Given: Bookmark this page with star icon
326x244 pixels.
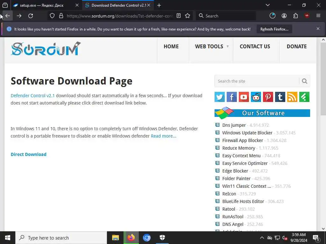Looking at the screenshot, I should pos(188,16).
